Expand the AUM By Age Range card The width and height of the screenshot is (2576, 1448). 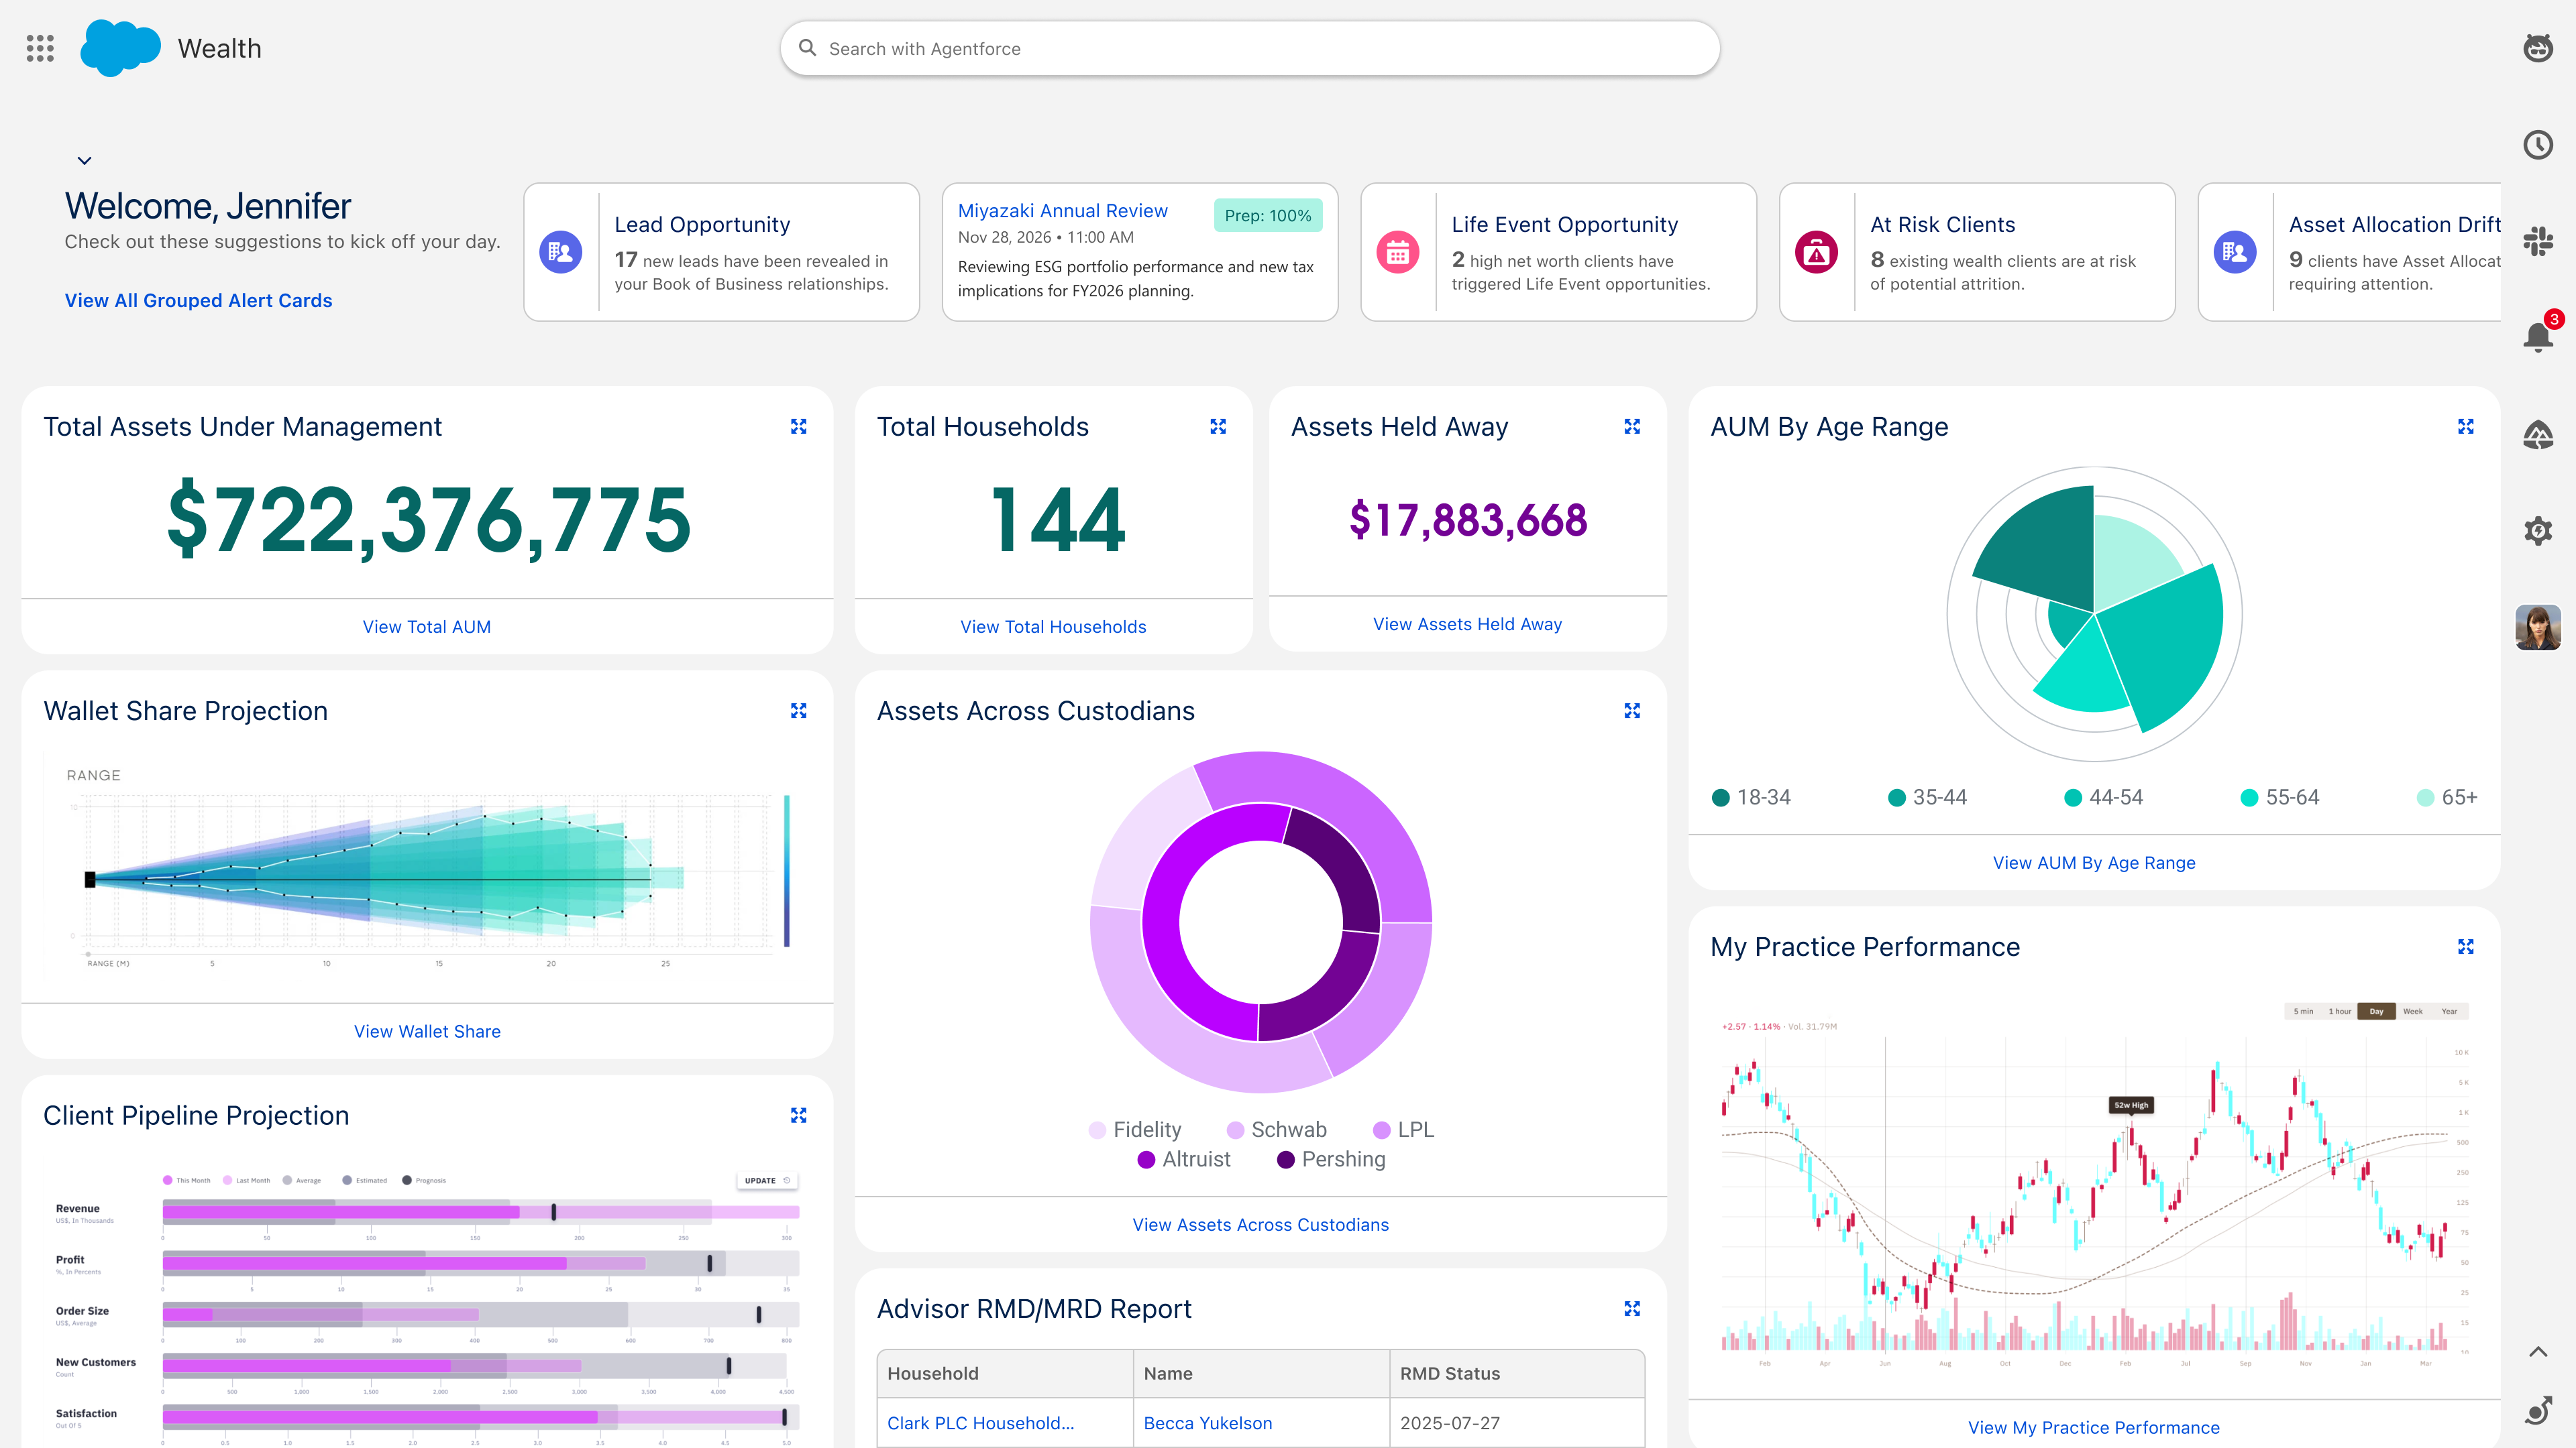tap(2466, 427)
